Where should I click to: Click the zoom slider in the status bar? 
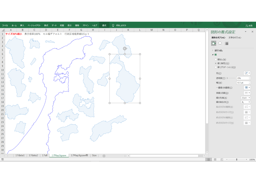point(237,159)
